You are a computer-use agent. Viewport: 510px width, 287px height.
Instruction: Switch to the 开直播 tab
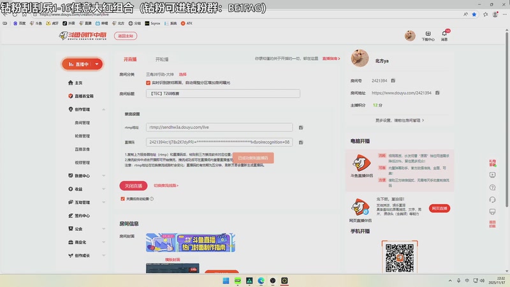130,59
